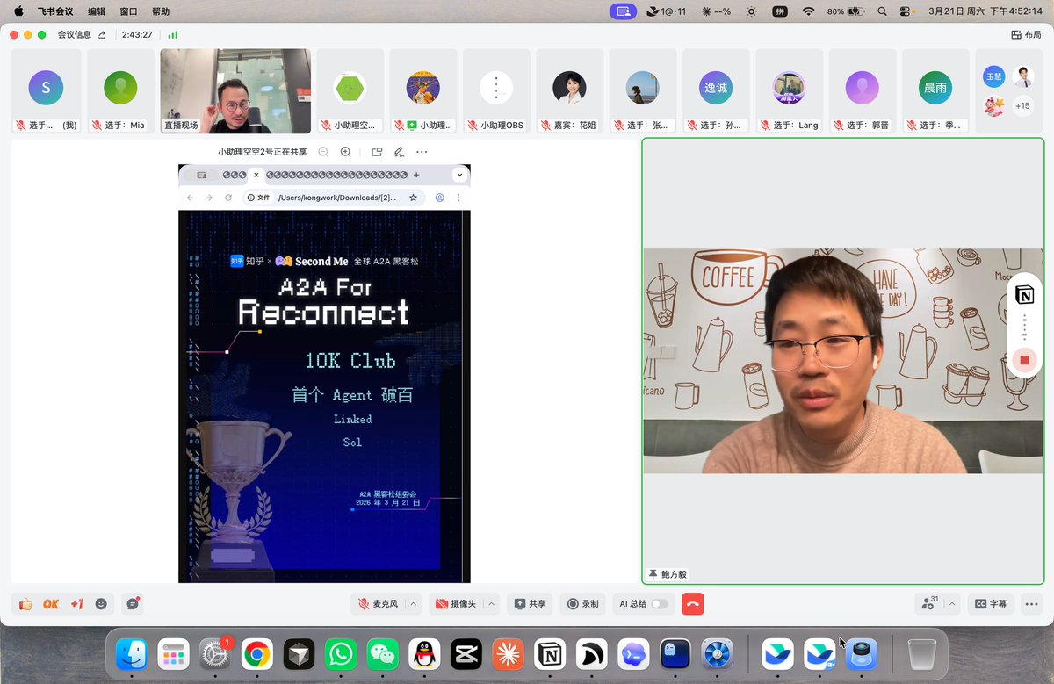Open WeChat from the Dock

click(x=382, y=654)
